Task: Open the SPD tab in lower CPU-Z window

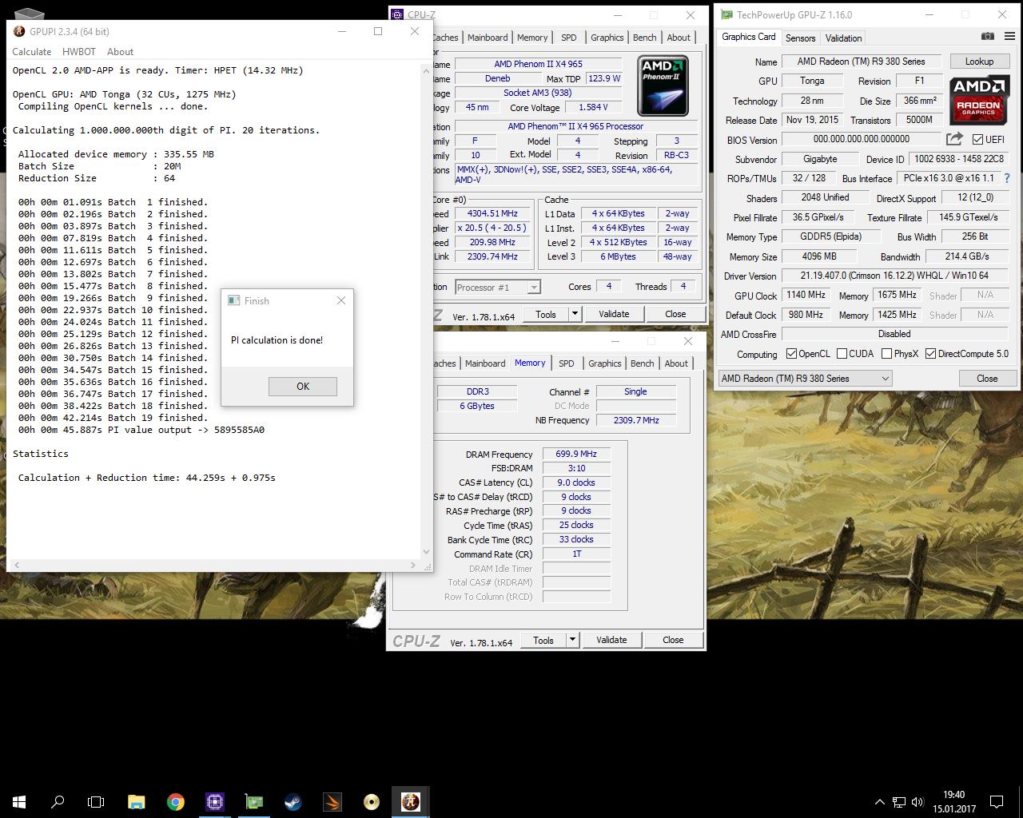Action: 567,363
